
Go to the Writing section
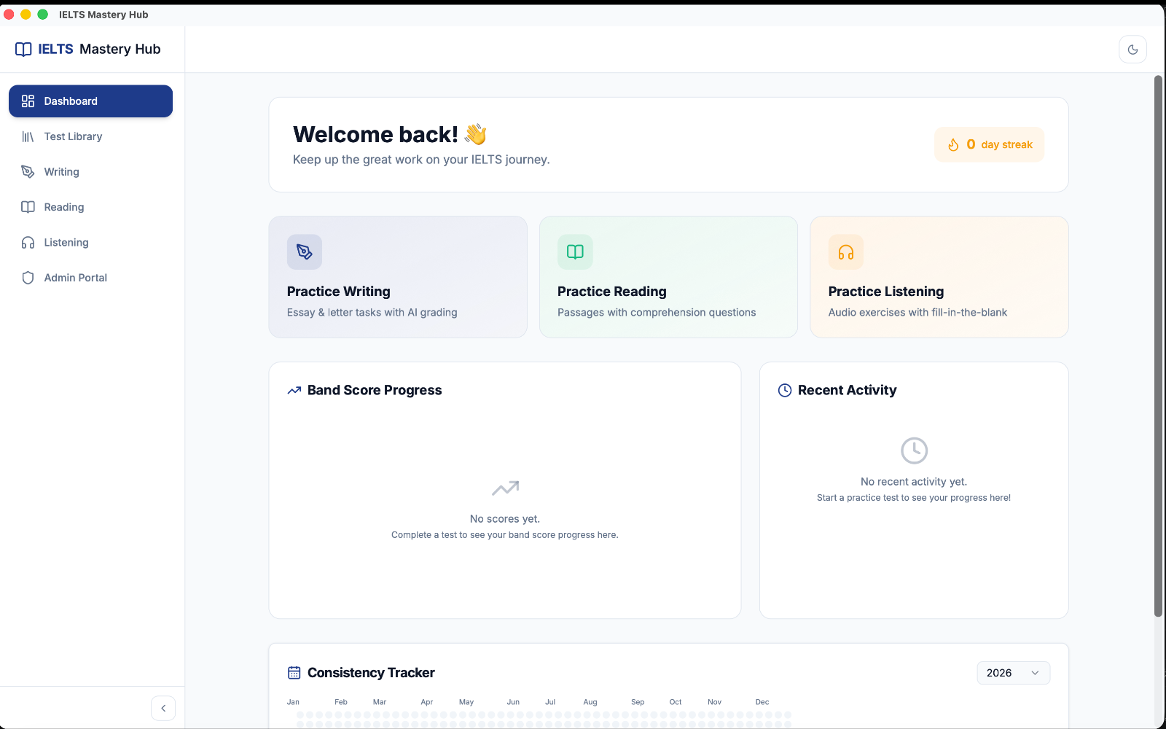coord(90,172)
